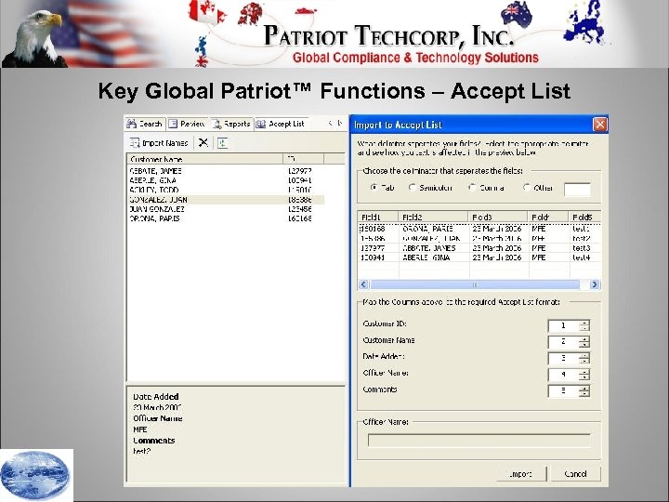Select the ACKLEY, TODD row
Image resolution: width=669 pixels, height=502 pixels.
226,190
